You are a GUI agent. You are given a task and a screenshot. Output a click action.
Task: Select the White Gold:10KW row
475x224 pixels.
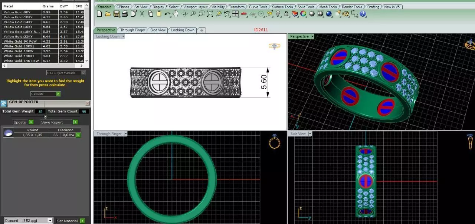coord(43,51)
